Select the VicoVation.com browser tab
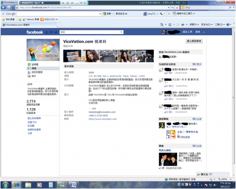 coord(29,25)
